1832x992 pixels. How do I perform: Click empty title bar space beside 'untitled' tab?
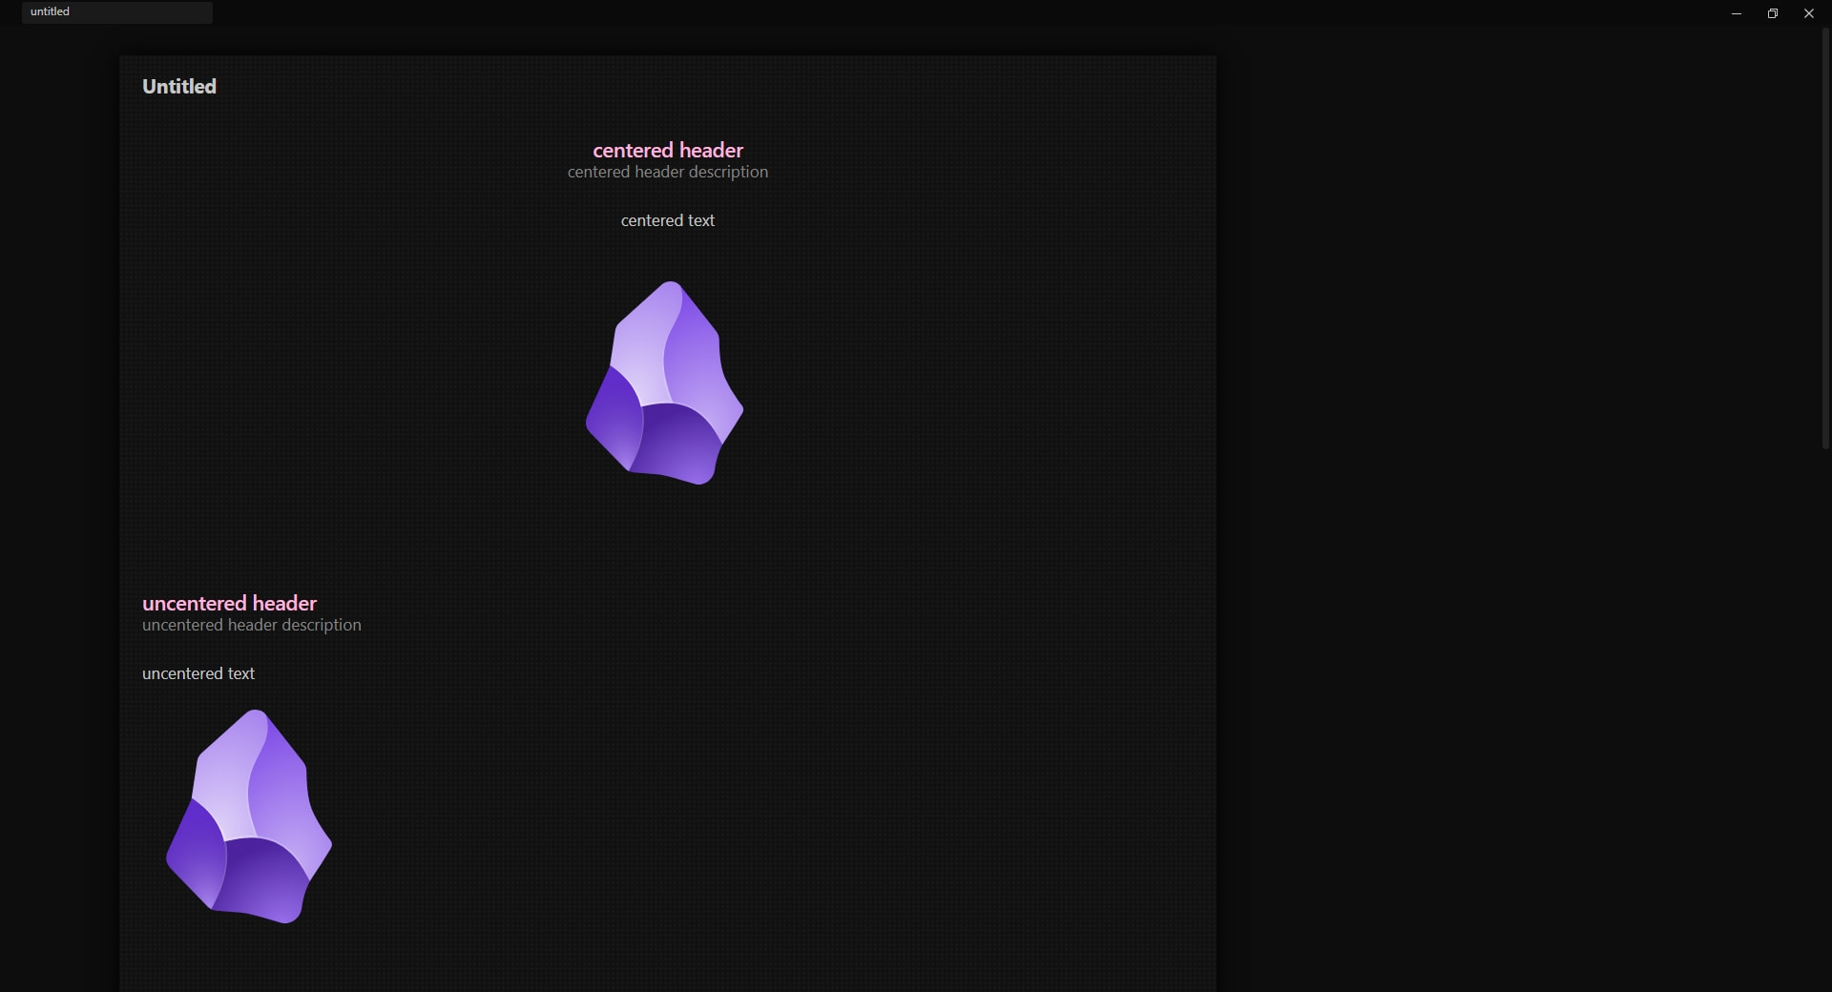[x=859, y=13]
